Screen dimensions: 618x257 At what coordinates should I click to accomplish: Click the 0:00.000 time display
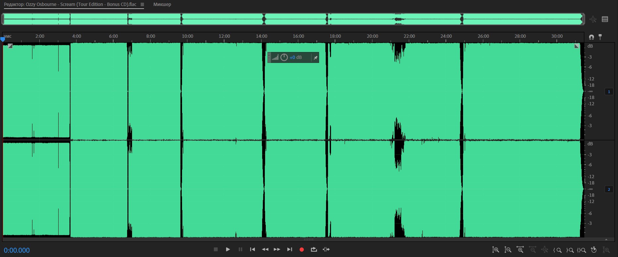17,250
